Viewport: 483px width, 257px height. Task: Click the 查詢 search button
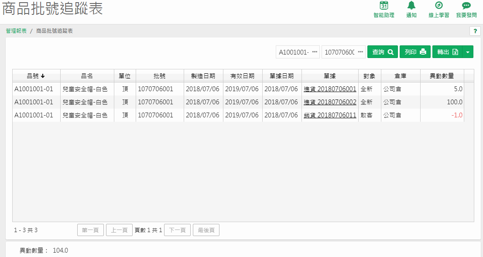click(x=383, y=52)
